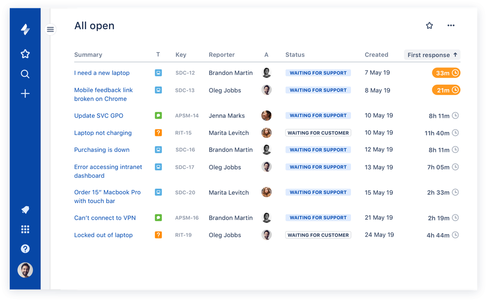This screenshot has height=301, width=487.
Task: Click created date 7 May 19
Action: click(x=377, y=73)
